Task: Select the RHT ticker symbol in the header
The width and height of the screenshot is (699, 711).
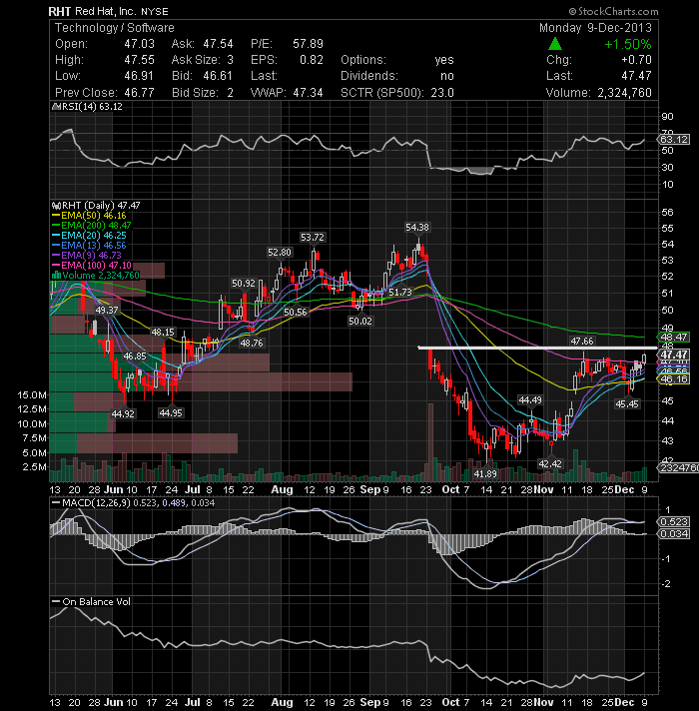Action: point(59,11)
